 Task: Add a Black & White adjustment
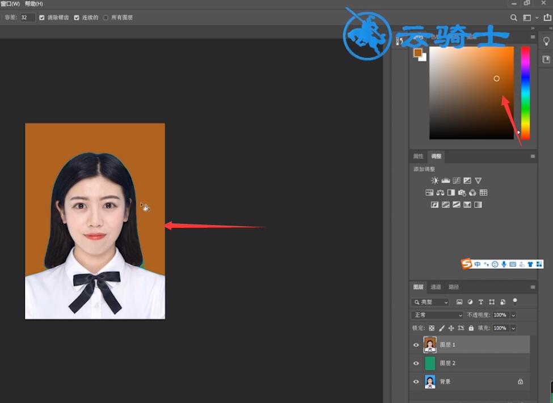pyautogui.click(x=451, y=193)
